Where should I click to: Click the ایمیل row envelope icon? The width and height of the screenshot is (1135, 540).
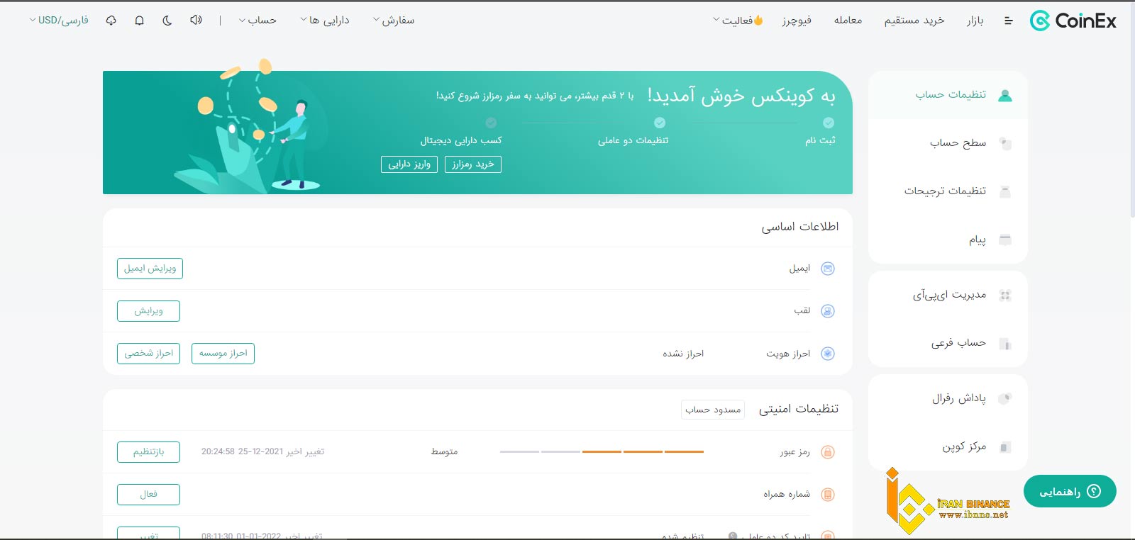click(x=828, y=269)
